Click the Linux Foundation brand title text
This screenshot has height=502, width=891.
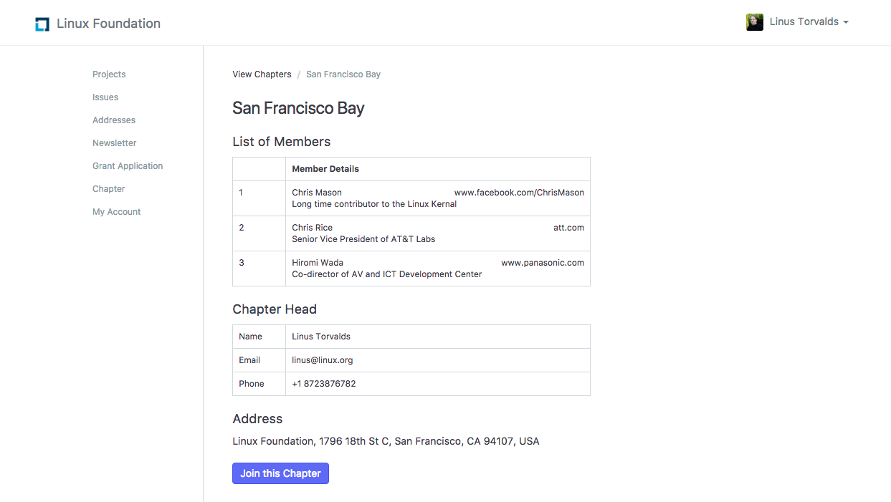tap(108, 24)
